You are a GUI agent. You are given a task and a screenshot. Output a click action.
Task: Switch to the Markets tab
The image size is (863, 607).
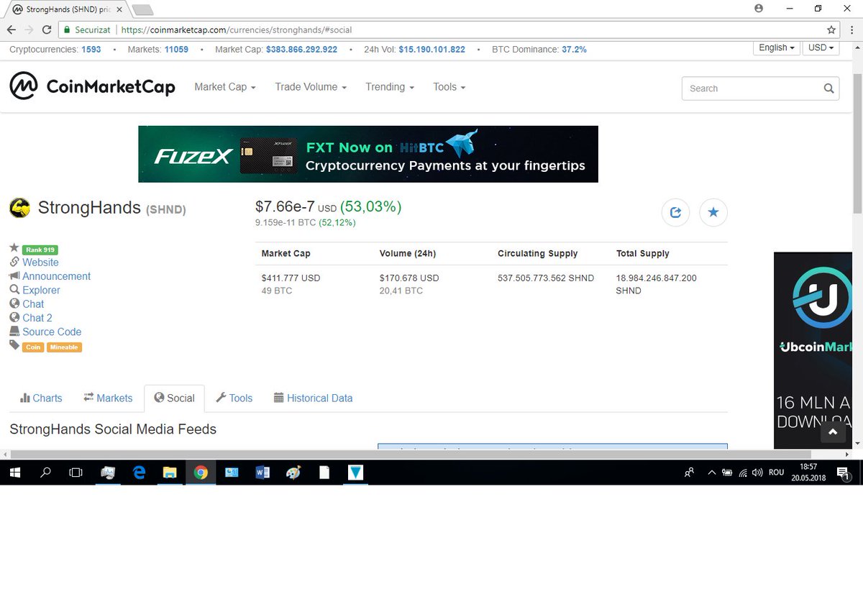tap(108, 398)
